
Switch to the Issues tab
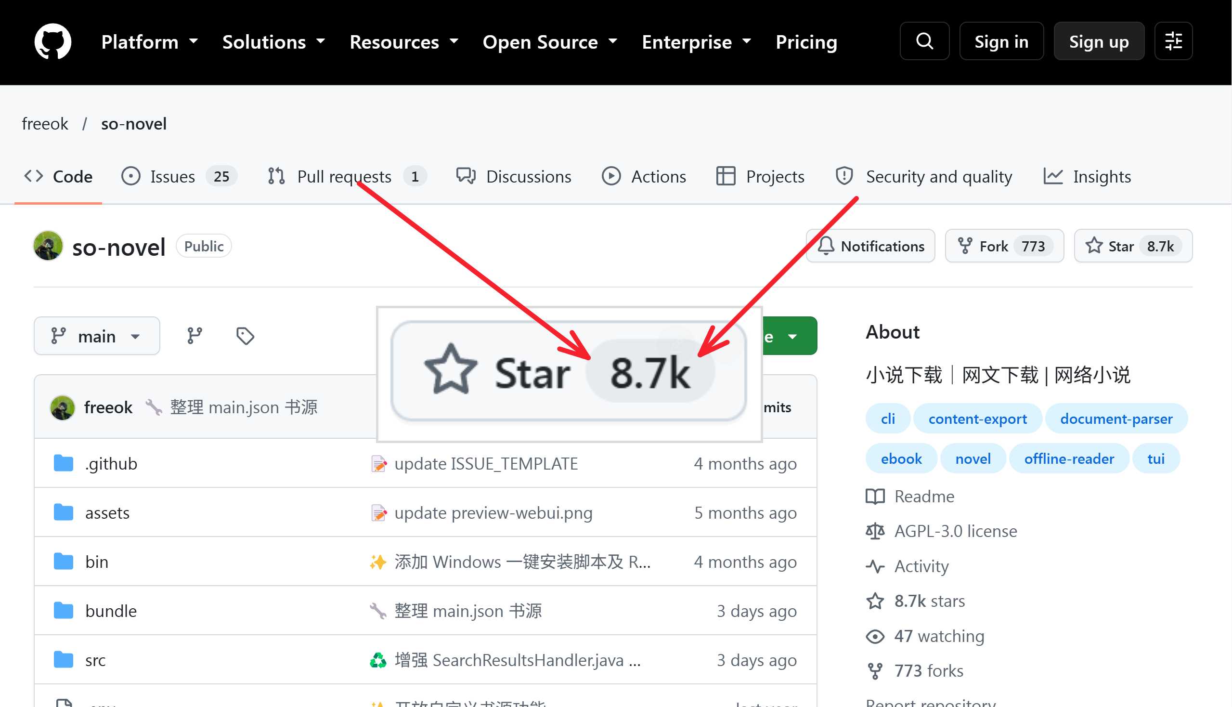[x=179, y=176]
